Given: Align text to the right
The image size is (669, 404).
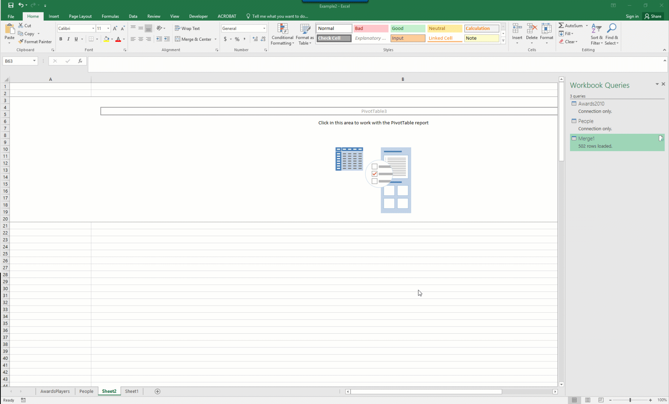Looking at the screenshot, I should (x=149, y=39).
